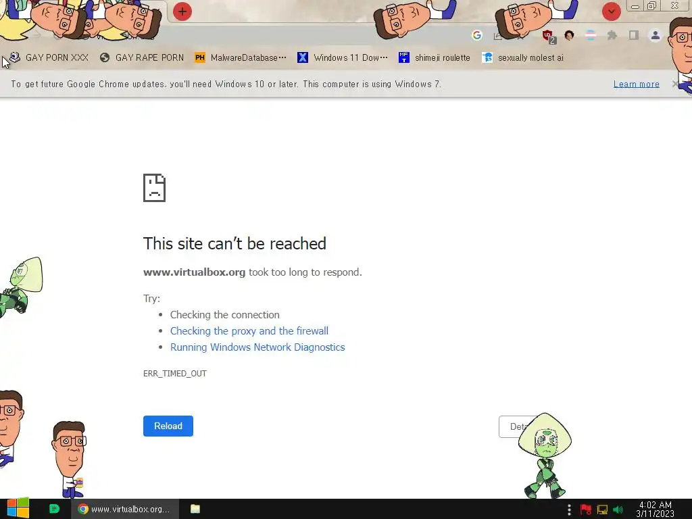692x519 pixels.
Task: Open a new tab with the red plus button
Action: [x=182, y=11]
